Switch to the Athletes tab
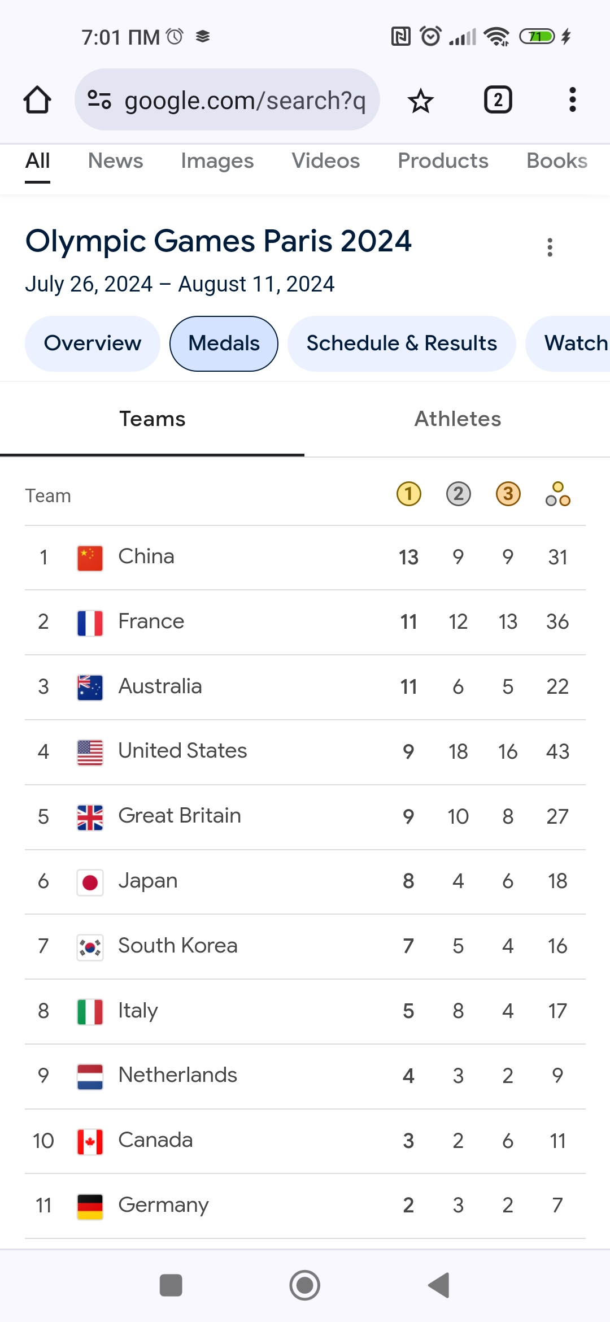Image resolution: width=610 pixels, height=1322 pixels. click(x=457, y=419)
